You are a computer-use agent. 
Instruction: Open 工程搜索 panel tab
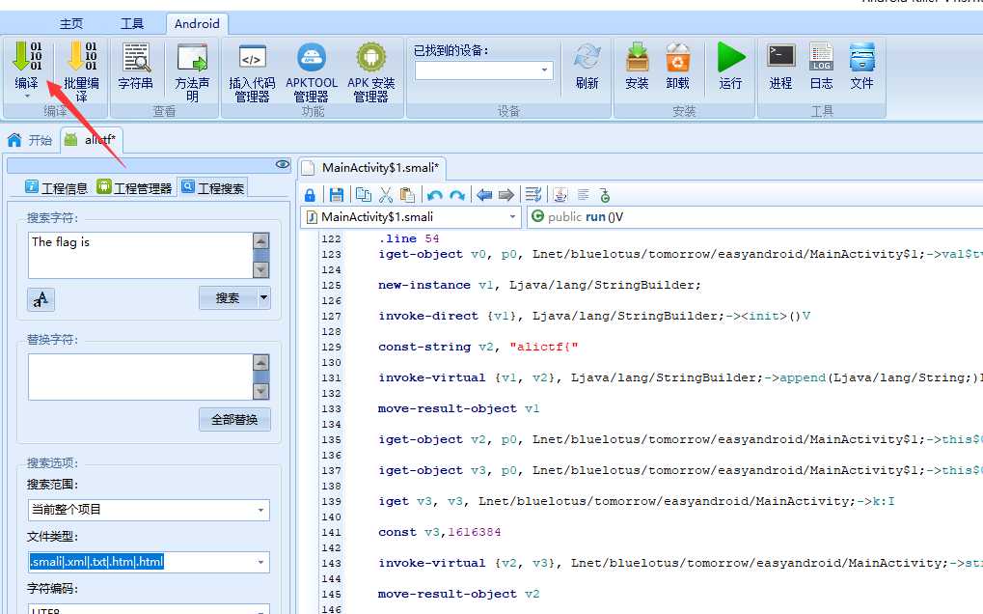pos(213,187)
